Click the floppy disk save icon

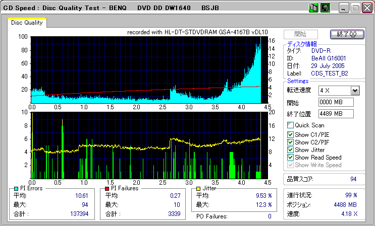325,8
